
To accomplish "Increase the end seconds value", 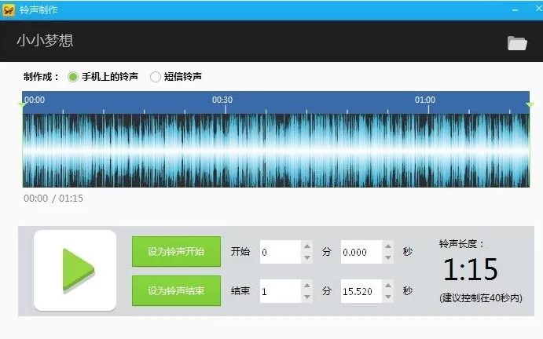I will click(388, 286).
